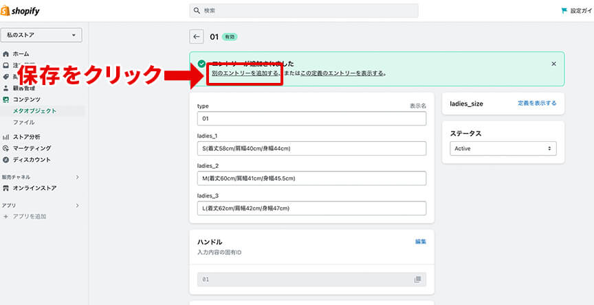The height and width of the screenshot is (305, 594).
Task: Click the マーケティング target icon
Action: (x=5, y=148)
